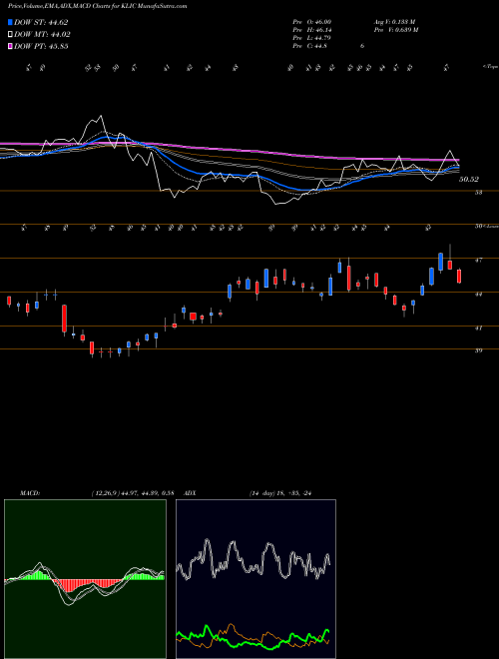Click the ADX '(14 day) 18, +35, -24' parameters
The height and width of the screenshot is (659, 499).
pos(279,493)
